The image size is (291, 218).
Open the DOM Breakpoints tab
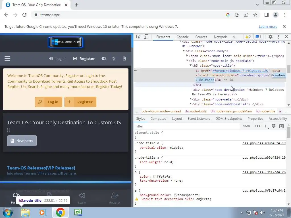(x=229, y=119)
